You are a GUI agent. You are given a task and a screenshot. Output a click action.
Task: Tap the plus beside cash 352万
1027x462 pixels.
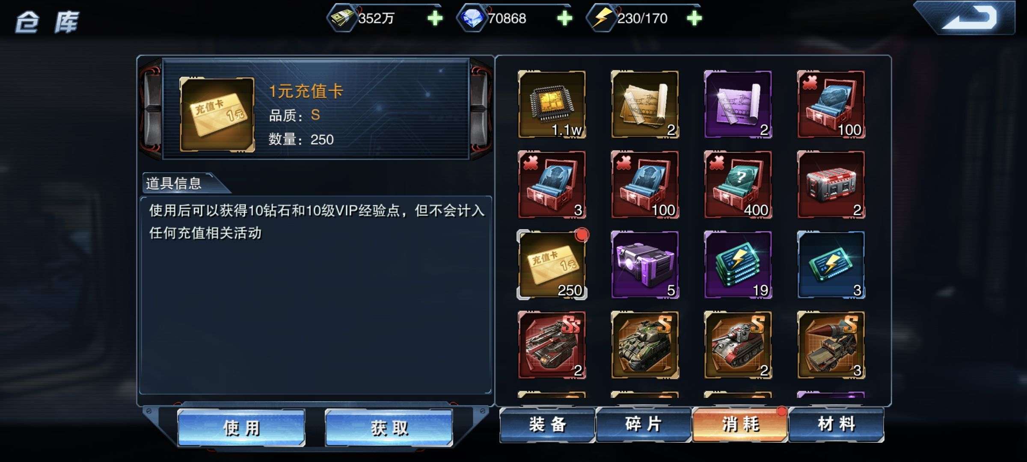435,18
